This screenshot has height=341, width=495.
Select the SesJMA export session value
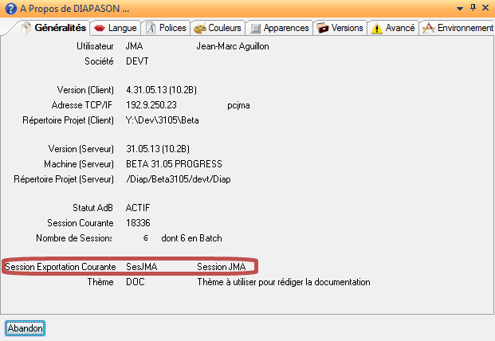click(141, 266)
